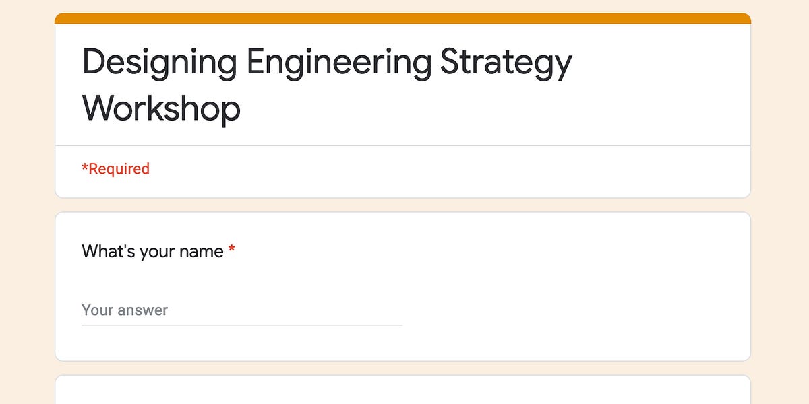
Task: Click the partially visible second question card
Action: tap(403, 391)
